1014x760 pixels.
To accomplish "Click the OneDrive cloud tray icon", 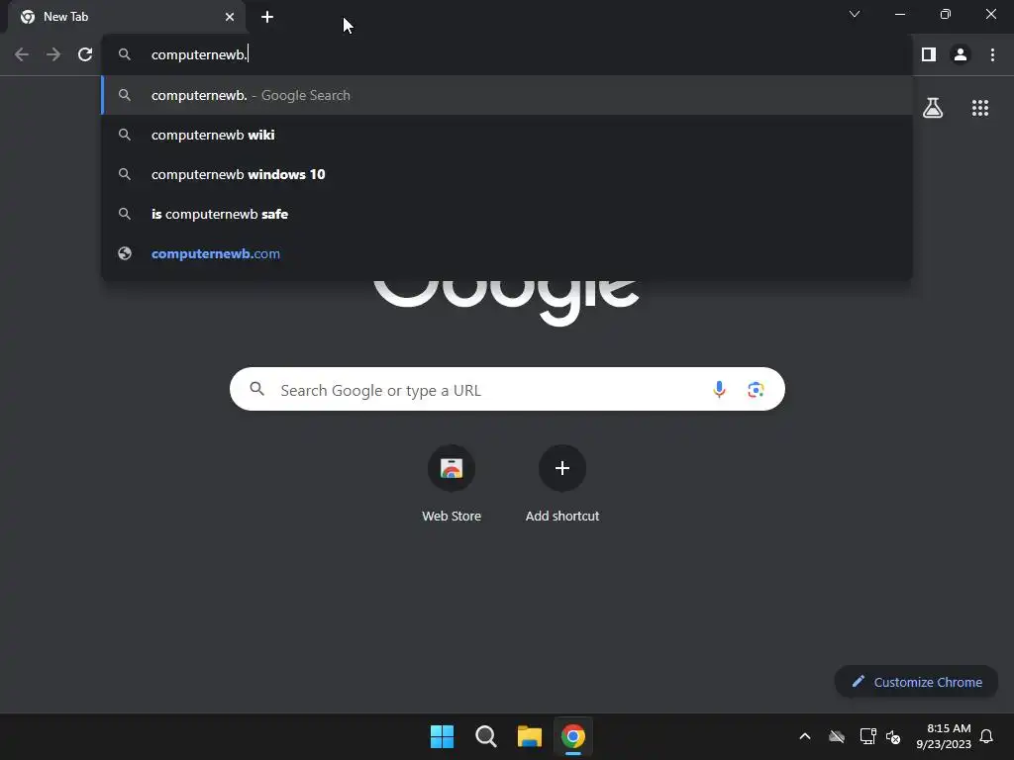I will point(837,736).
